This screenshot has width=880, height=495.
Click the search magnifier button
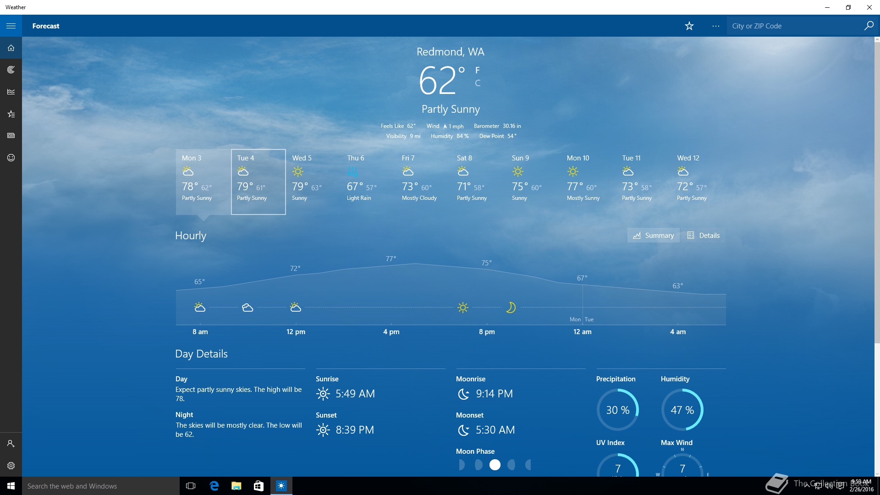[869, 26]
